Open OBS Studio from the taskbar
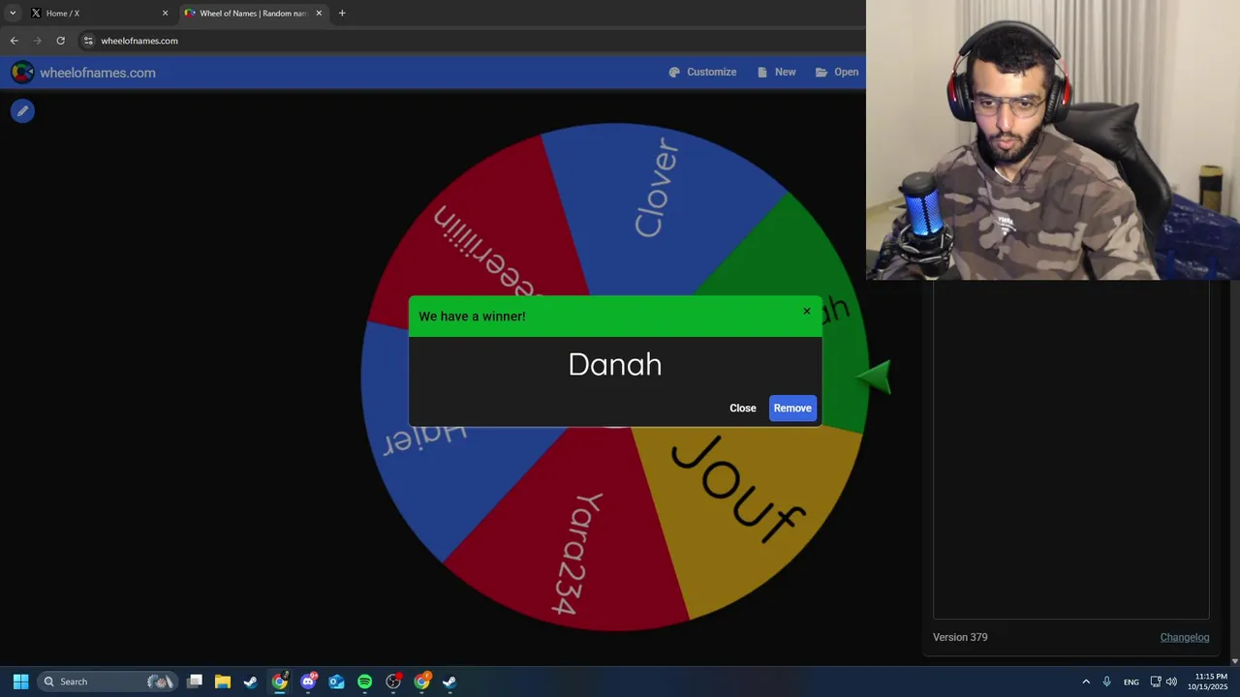 tap(393, 682)
